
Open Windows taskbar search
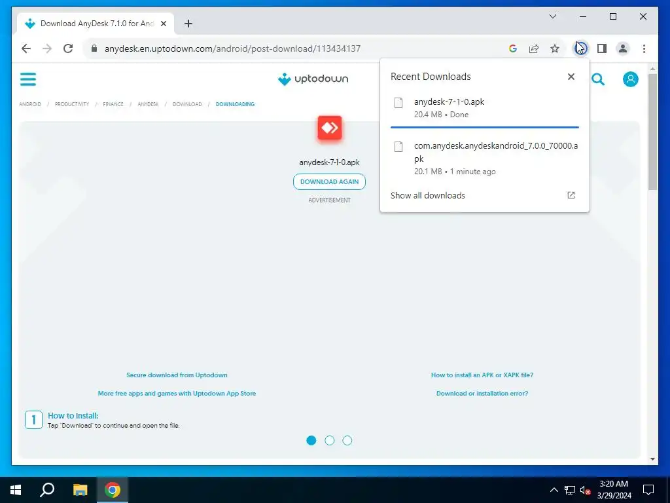click(47, 490)
